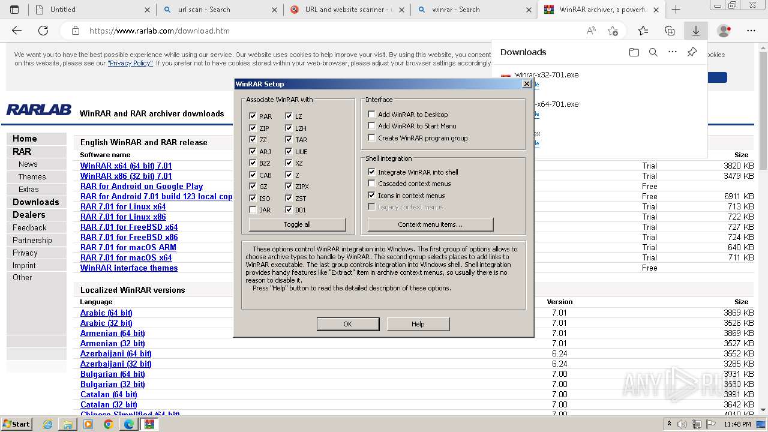Search downloads using magnifier icon
The width and height of the screenshot is (768, 432).
click(x=653, y=52)
